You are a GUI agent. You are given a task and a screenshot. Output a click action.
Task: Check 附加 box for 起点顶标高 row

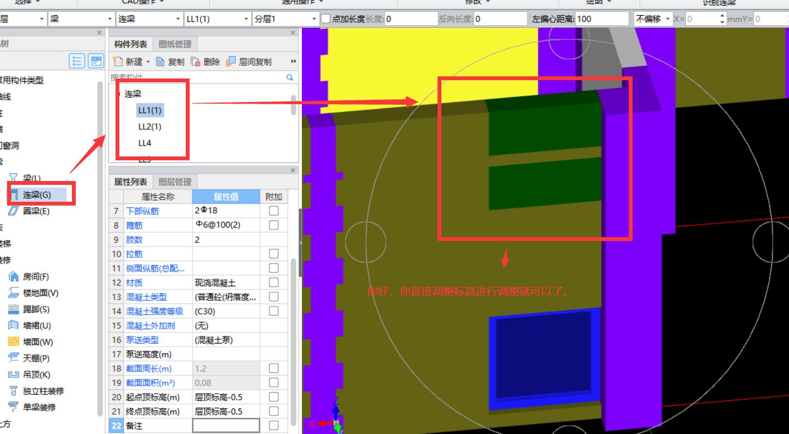click(274, 397)
